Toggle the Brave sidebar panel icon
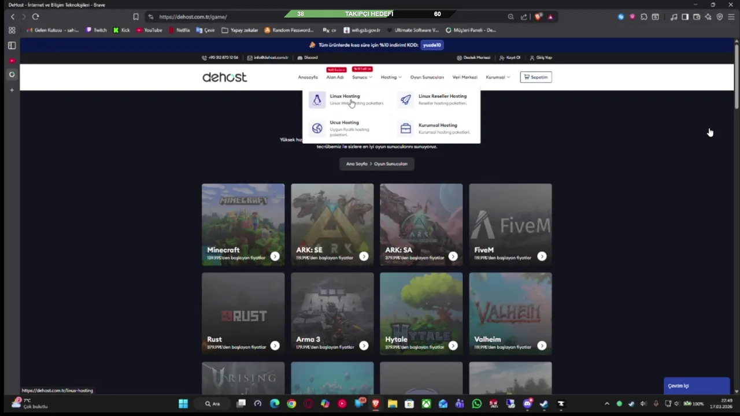Screen dimensions: 740x416 tap(685, 17)
